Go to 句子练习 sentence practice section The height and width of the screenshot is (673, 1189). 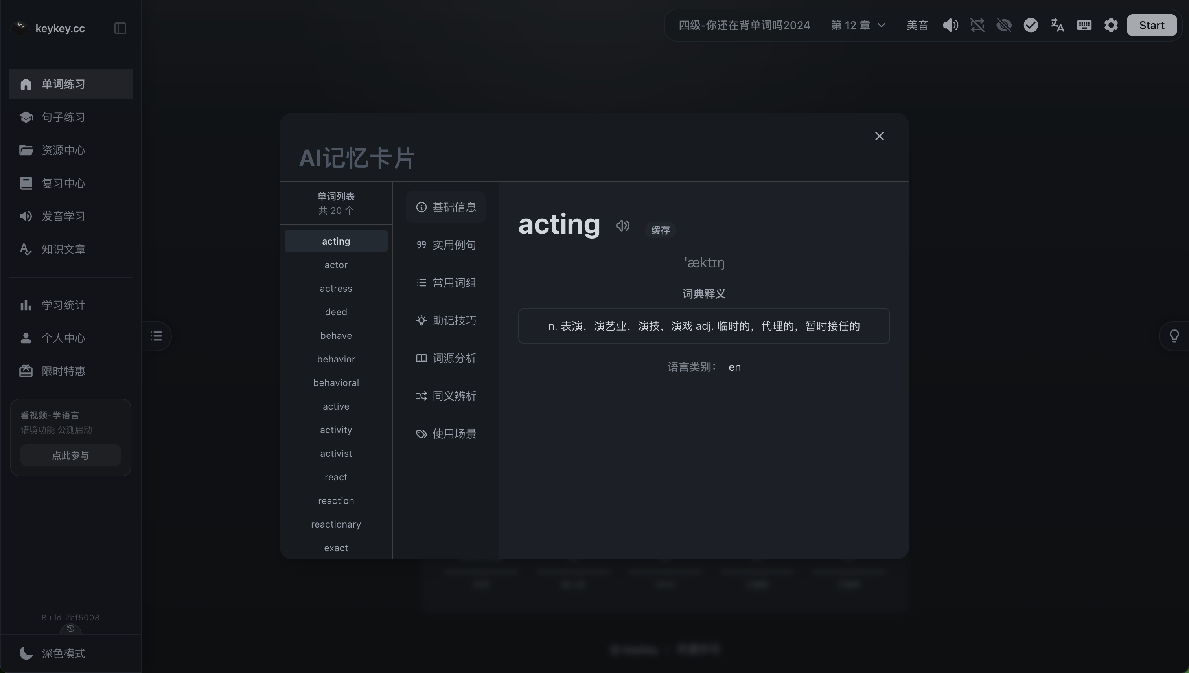click(x=63, y=117)
